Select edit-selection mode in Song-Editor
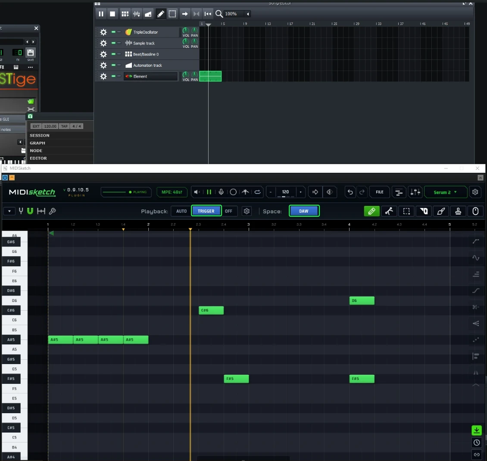The width and height of the screenshot is (487, 461). 172,14
